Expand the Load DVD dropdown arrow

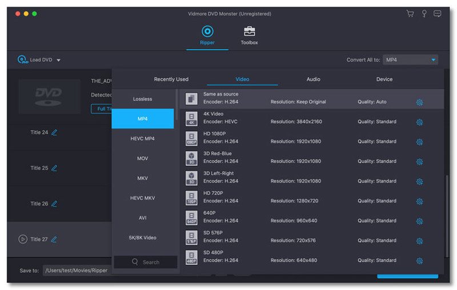click(59, 61)
